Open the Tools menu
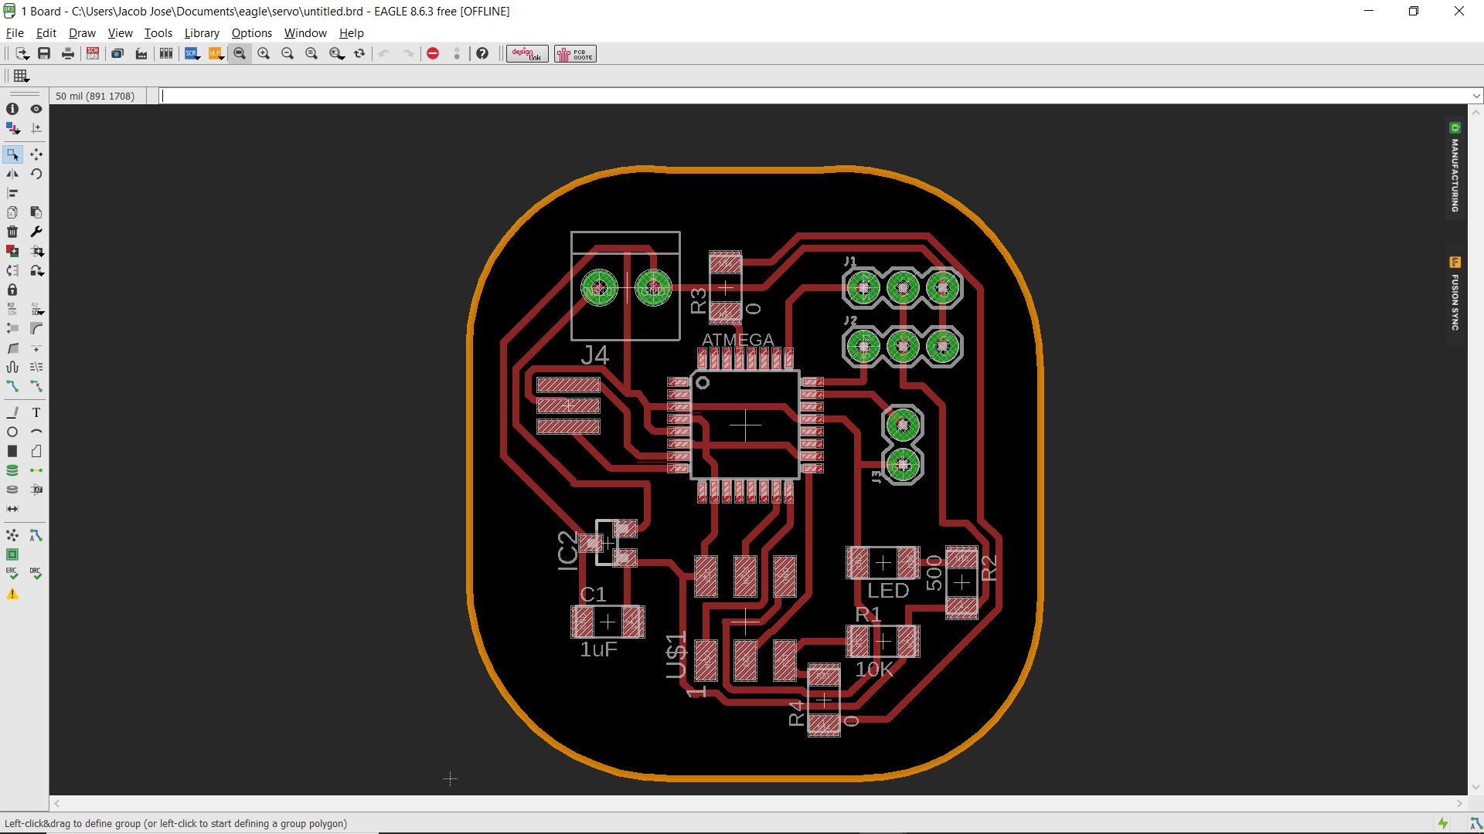This screenshot has height=834, width=1484. [x=158, y=33]
